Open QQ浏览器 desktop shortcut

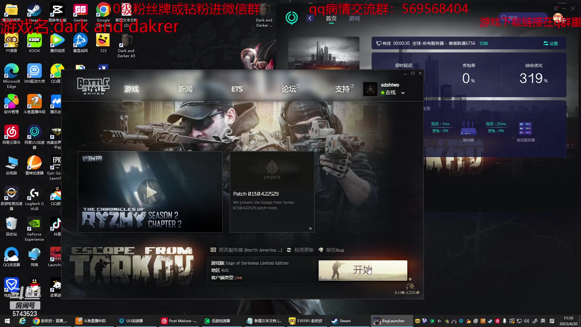pos(11,257)
